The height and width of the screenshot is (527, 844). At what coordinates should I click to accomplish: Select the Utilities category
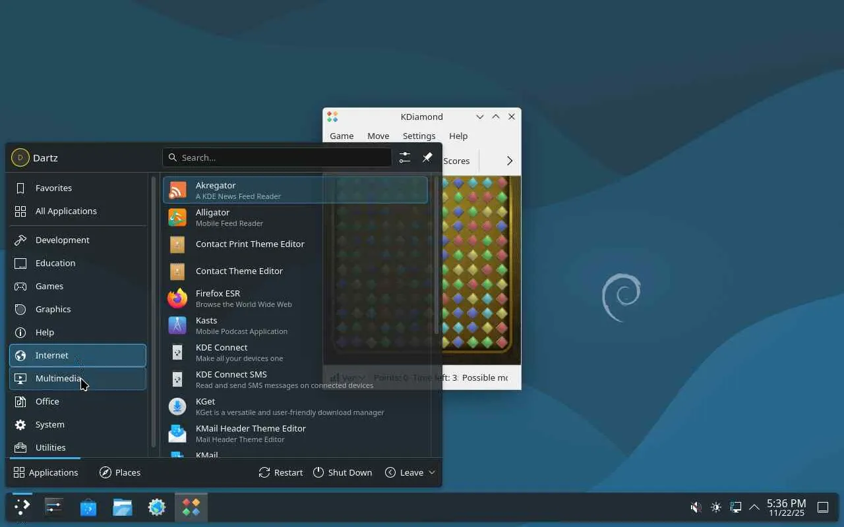[x=78, y=447]
